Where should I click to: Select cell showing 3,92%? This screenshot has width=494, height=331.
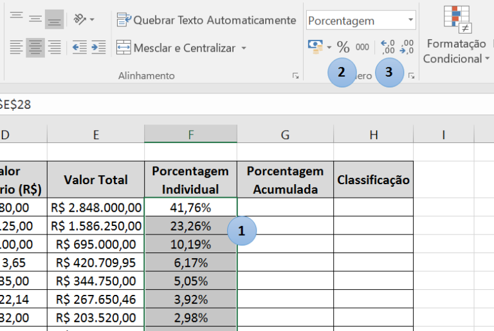190,299
